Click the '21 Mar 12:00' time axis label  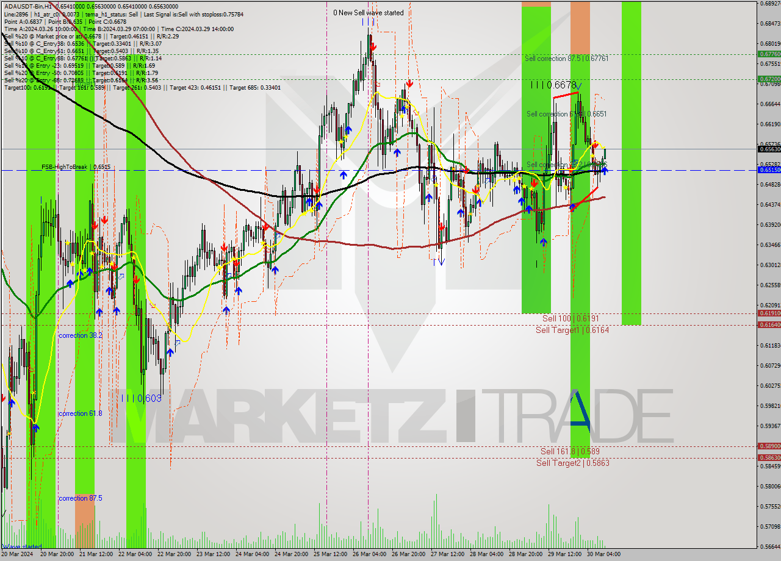point(96,554)
